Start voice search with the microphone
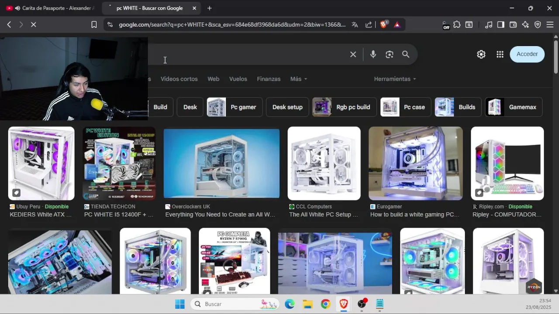 (x=373, y=55)
